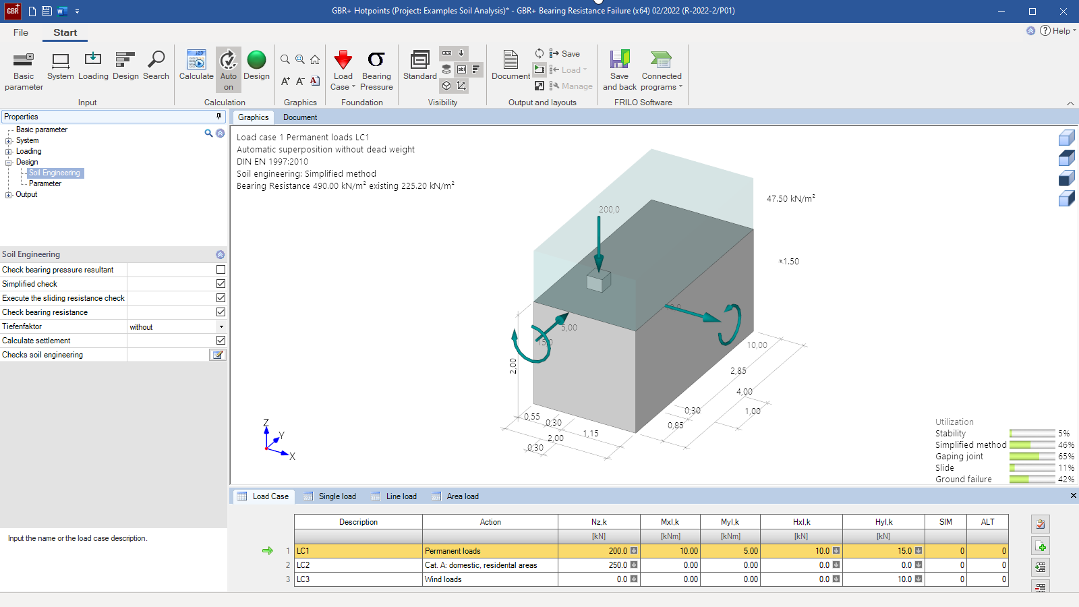Open Word export quick access icon
The image size is (1079, 607).
pyautogui.click(x=62, y=11)
